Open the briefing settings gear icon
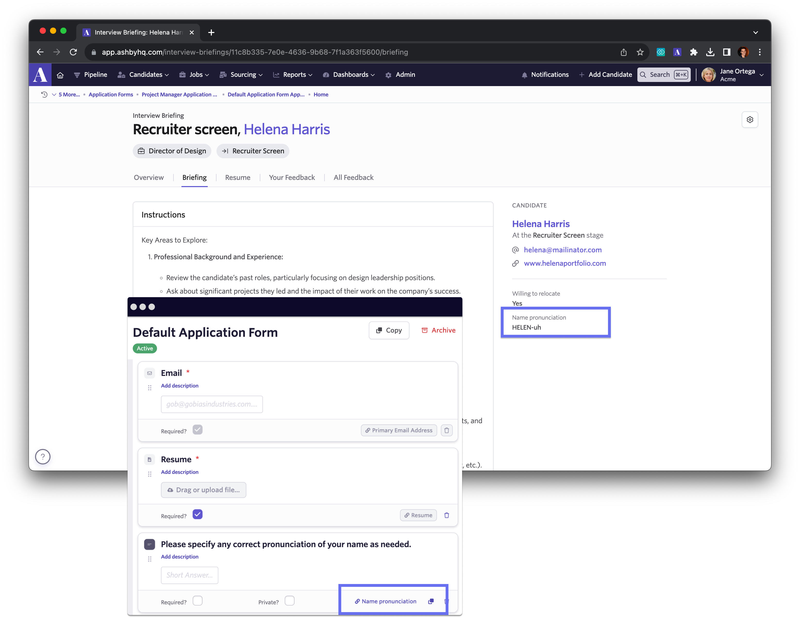The width and height of the screenshot is (800, 617). 749,119
